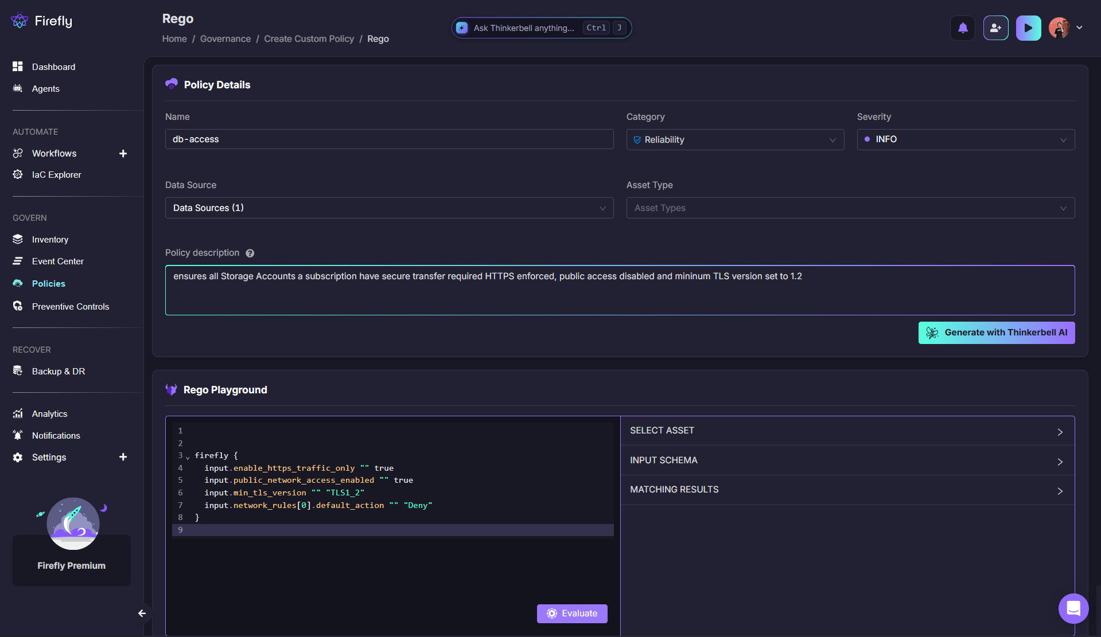Open Backup & DR in sidebar

click(59, 372)
